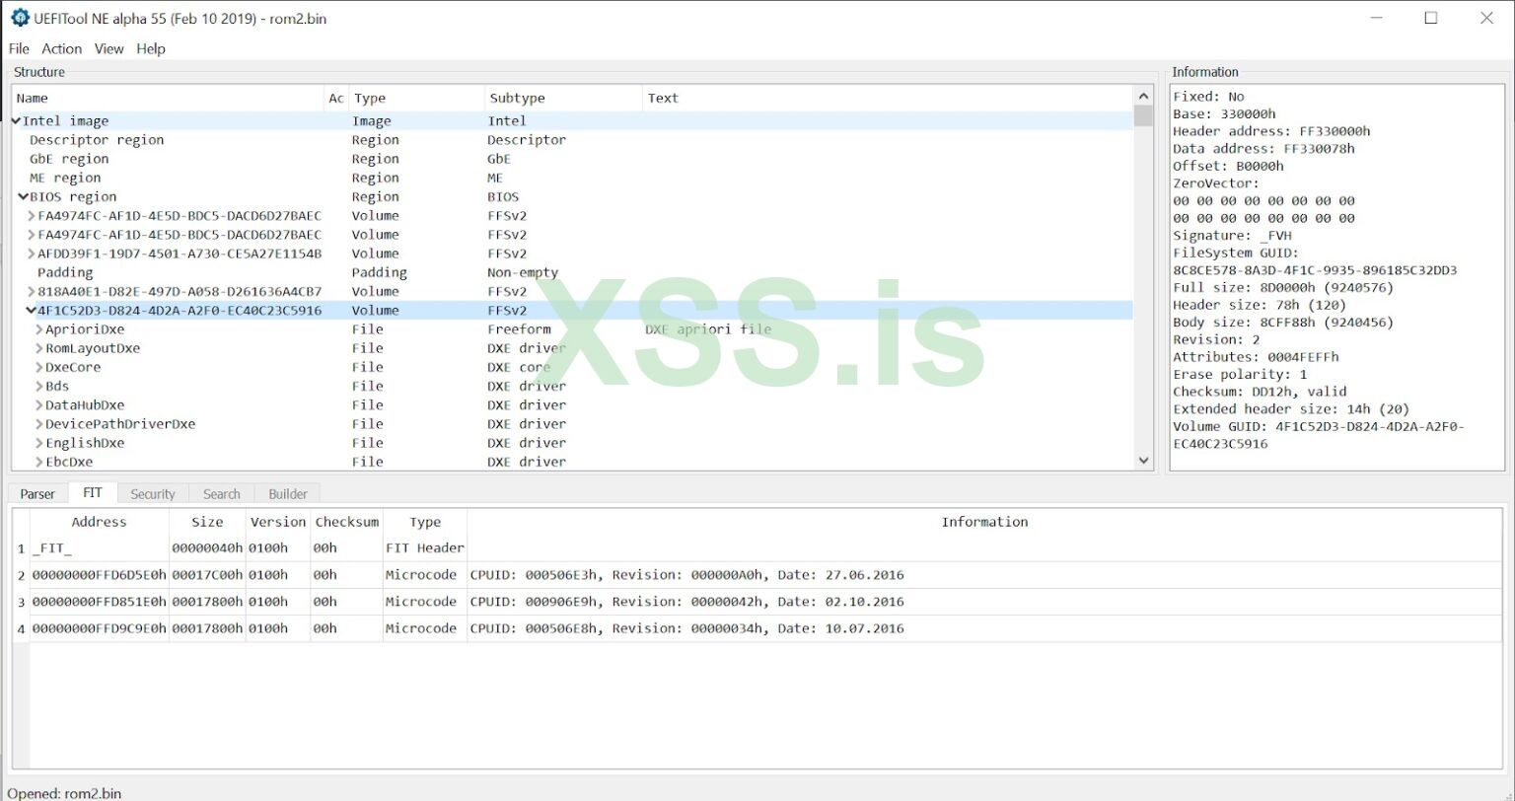1515x801 pixels.
Task: Open the Help menu
Action: pos(151,48)
